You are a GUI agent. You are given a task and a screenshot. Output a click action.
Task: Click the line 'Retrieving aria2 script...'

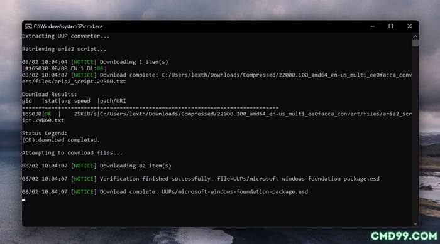point(64,49)
